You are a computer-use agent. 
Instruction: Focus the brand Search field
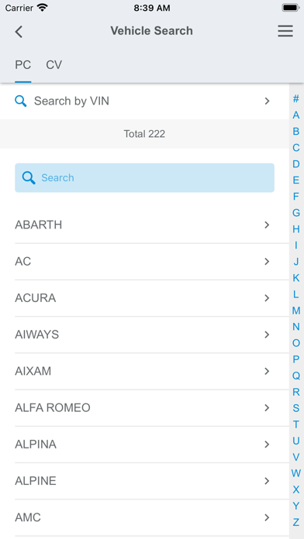pos(144,177)
